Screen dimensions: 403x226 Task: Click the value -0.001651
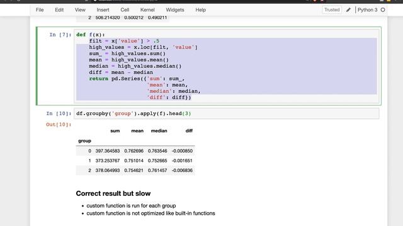(x=182, y=161)
